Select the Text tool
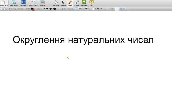Screen dimensions: 172x97 (x=91, y=3)
